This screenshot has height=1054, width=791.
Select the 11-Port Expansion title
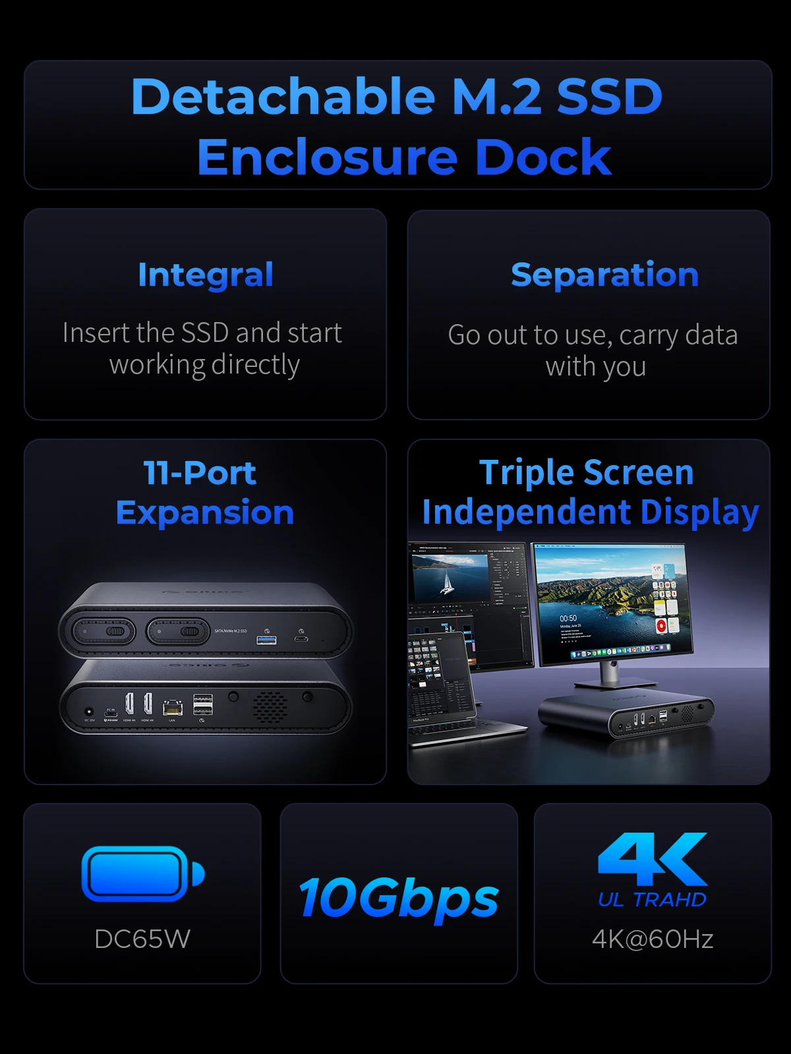[x=205, y=492]
